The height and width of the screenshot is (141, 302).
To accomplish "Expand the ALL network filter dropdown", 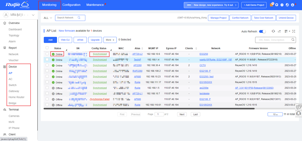I will point(48,18).
